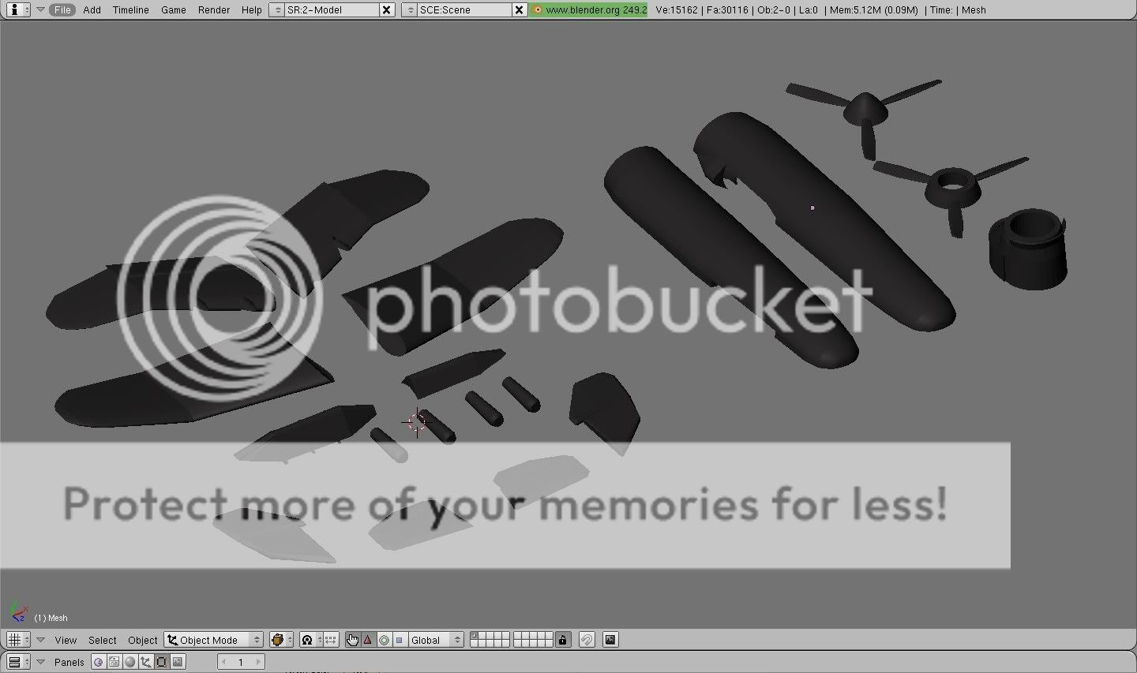Screen dimensions: 1137x673
Task: Enable the translate manipulator triangle
Action: 368,640
